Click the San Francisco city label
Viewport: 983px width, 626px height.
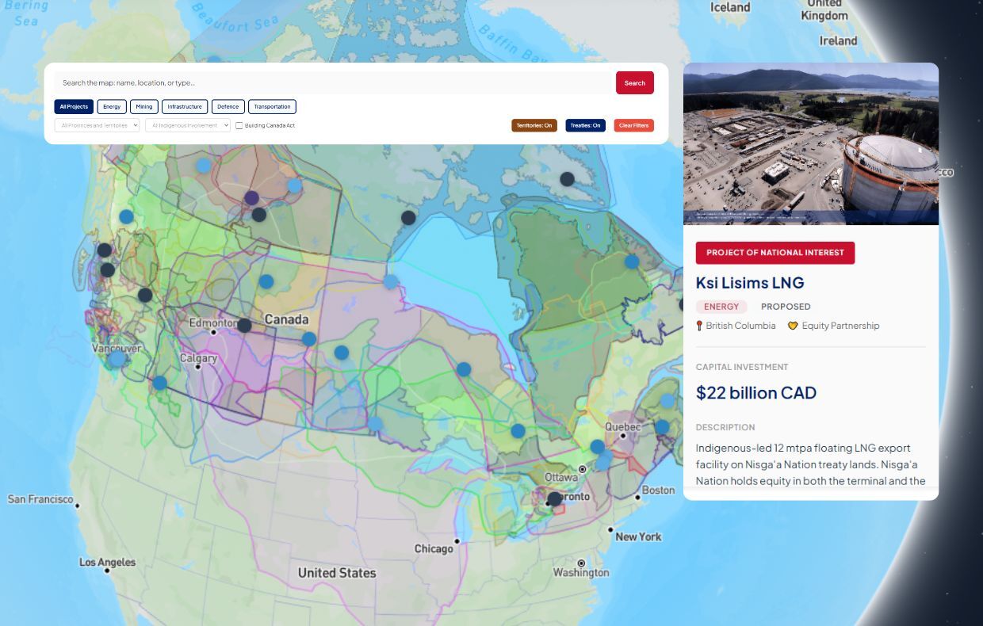pos(40,499)
